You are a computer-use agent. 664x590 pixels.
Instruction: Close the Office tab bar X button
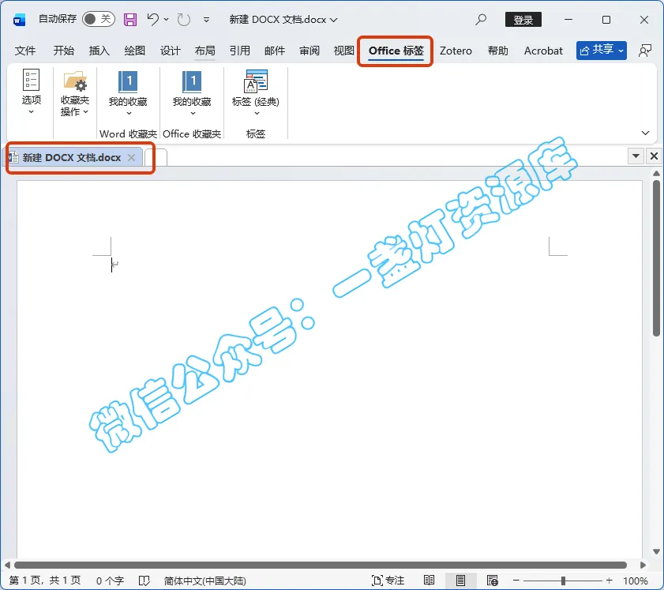pos(654,156)
